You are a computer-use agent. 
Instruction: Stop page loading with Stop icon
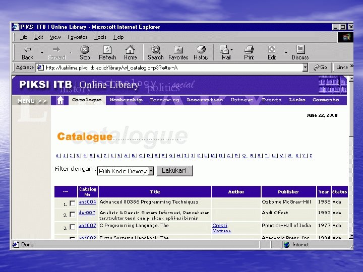pos(85,52)
